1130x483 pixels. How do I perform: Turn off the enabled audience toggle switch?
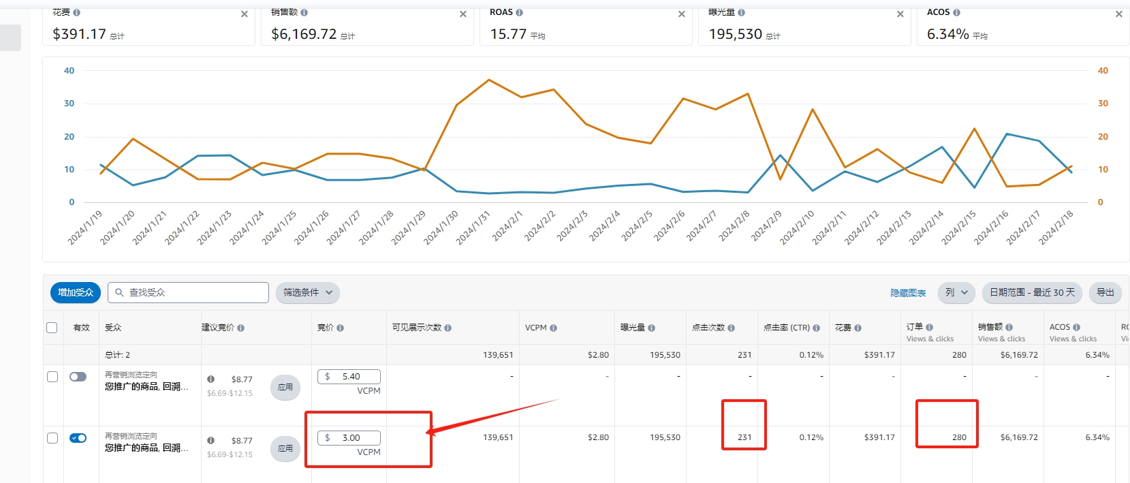tap(78, 438)
